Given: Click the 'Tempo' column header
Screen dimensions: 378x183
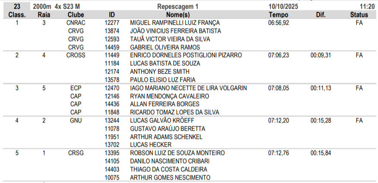Looking at the screenshot, I should click(278, 15).
